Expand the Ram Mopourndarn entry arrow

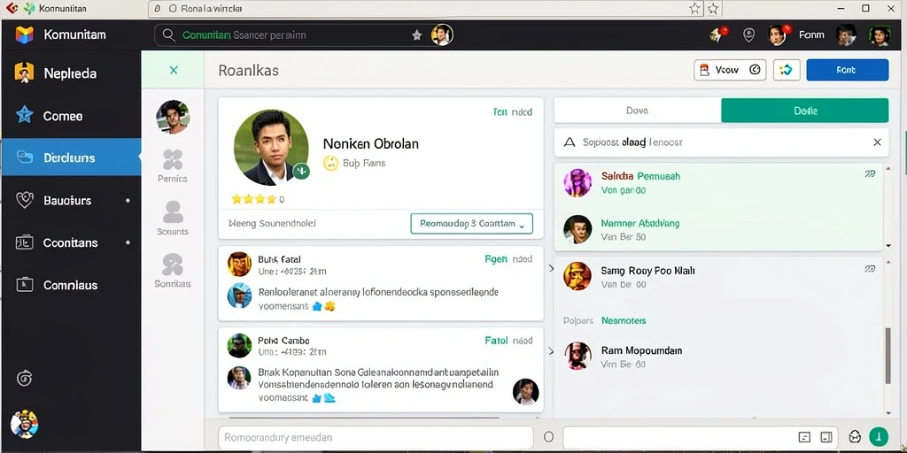[x=551, y=350]
